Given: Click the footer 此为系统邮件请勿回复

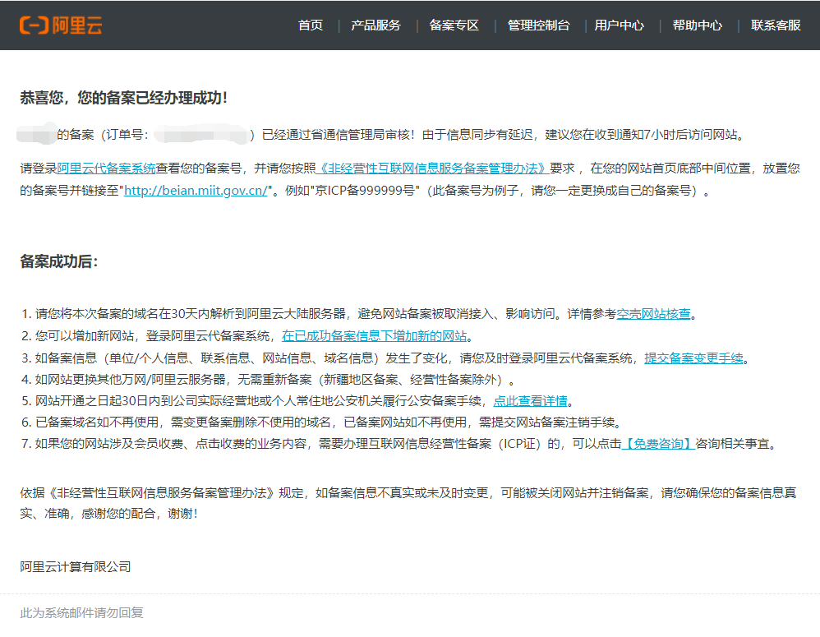Looking at the screenshot, I should [x=81, y=613].
